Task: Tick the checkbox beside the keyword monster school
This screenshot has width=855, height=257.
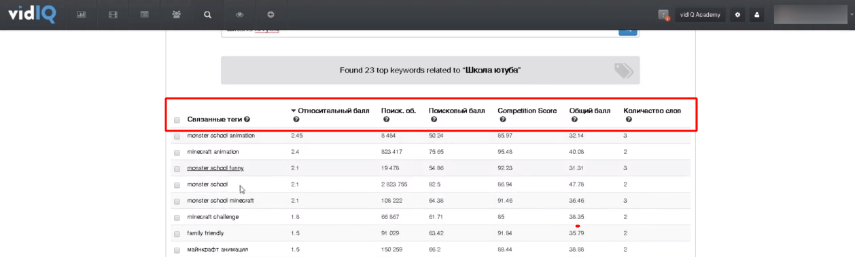Action: click(x=177, y=185)
